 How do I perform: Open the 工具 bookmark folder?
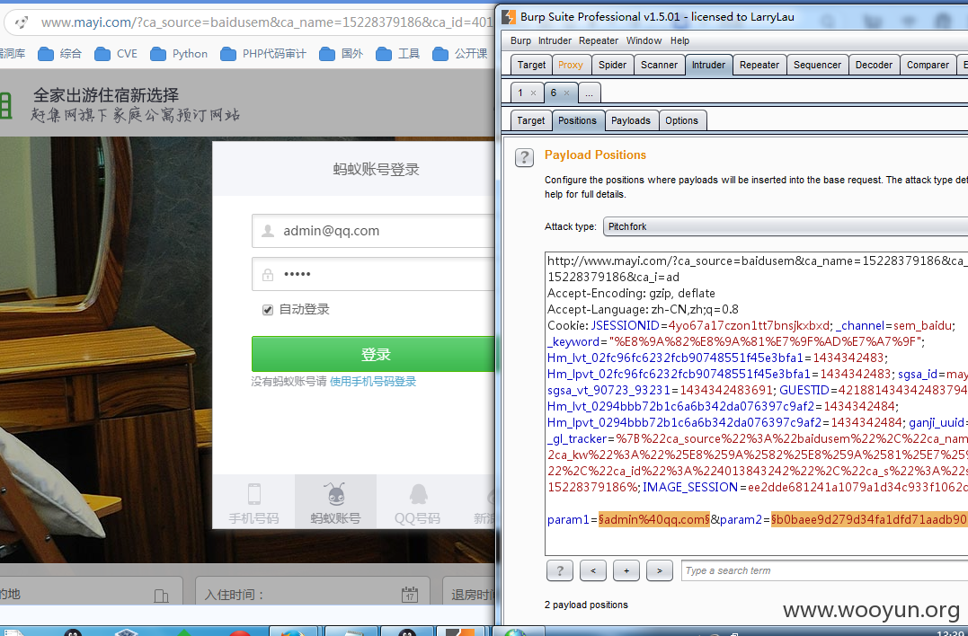click(x=397, y=54)
